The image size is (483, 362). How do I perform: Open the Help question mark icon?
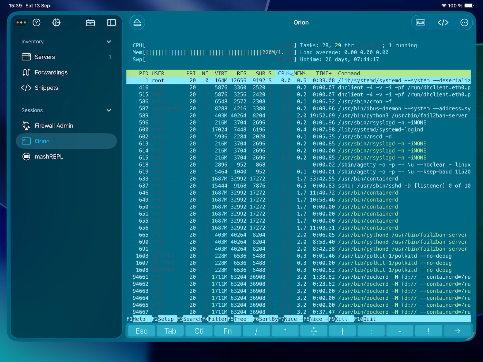click(36, 23)
